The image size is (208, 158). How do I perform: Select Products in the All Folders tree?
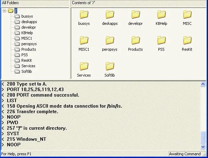click(29, 49)
